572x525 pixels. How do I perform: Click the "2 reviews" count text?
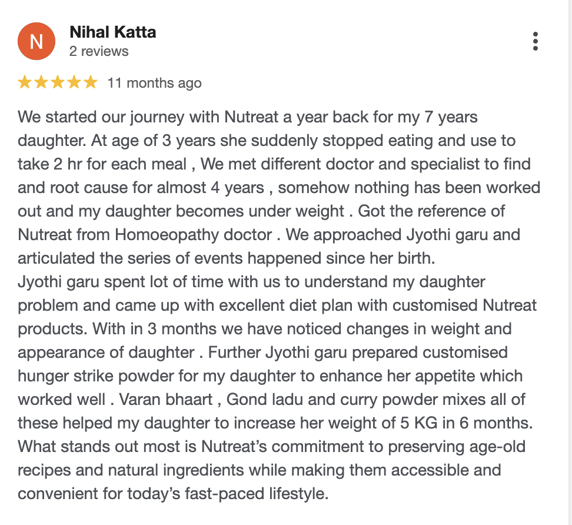99,51
